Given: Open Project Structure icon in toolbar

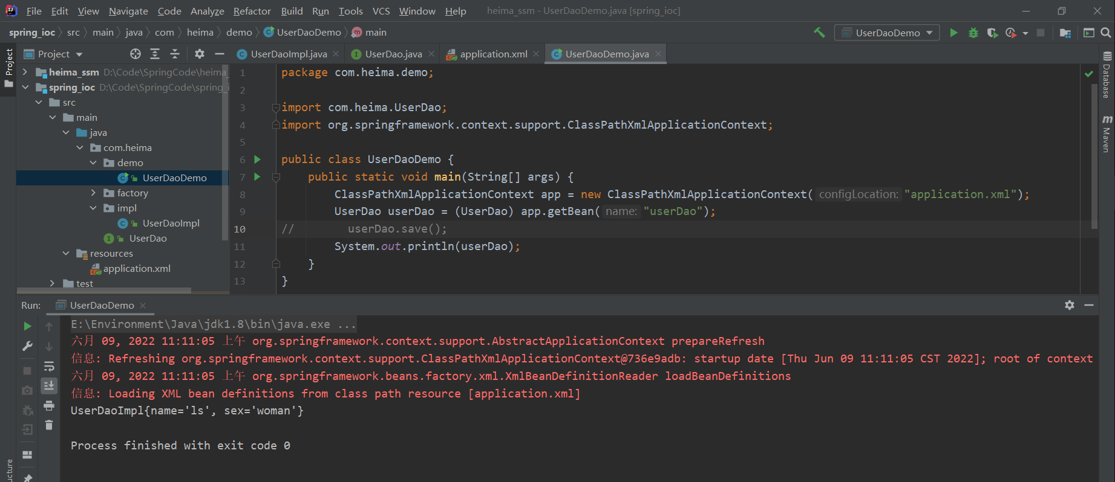Looking at the screenshot, I should pos(1065,33).
